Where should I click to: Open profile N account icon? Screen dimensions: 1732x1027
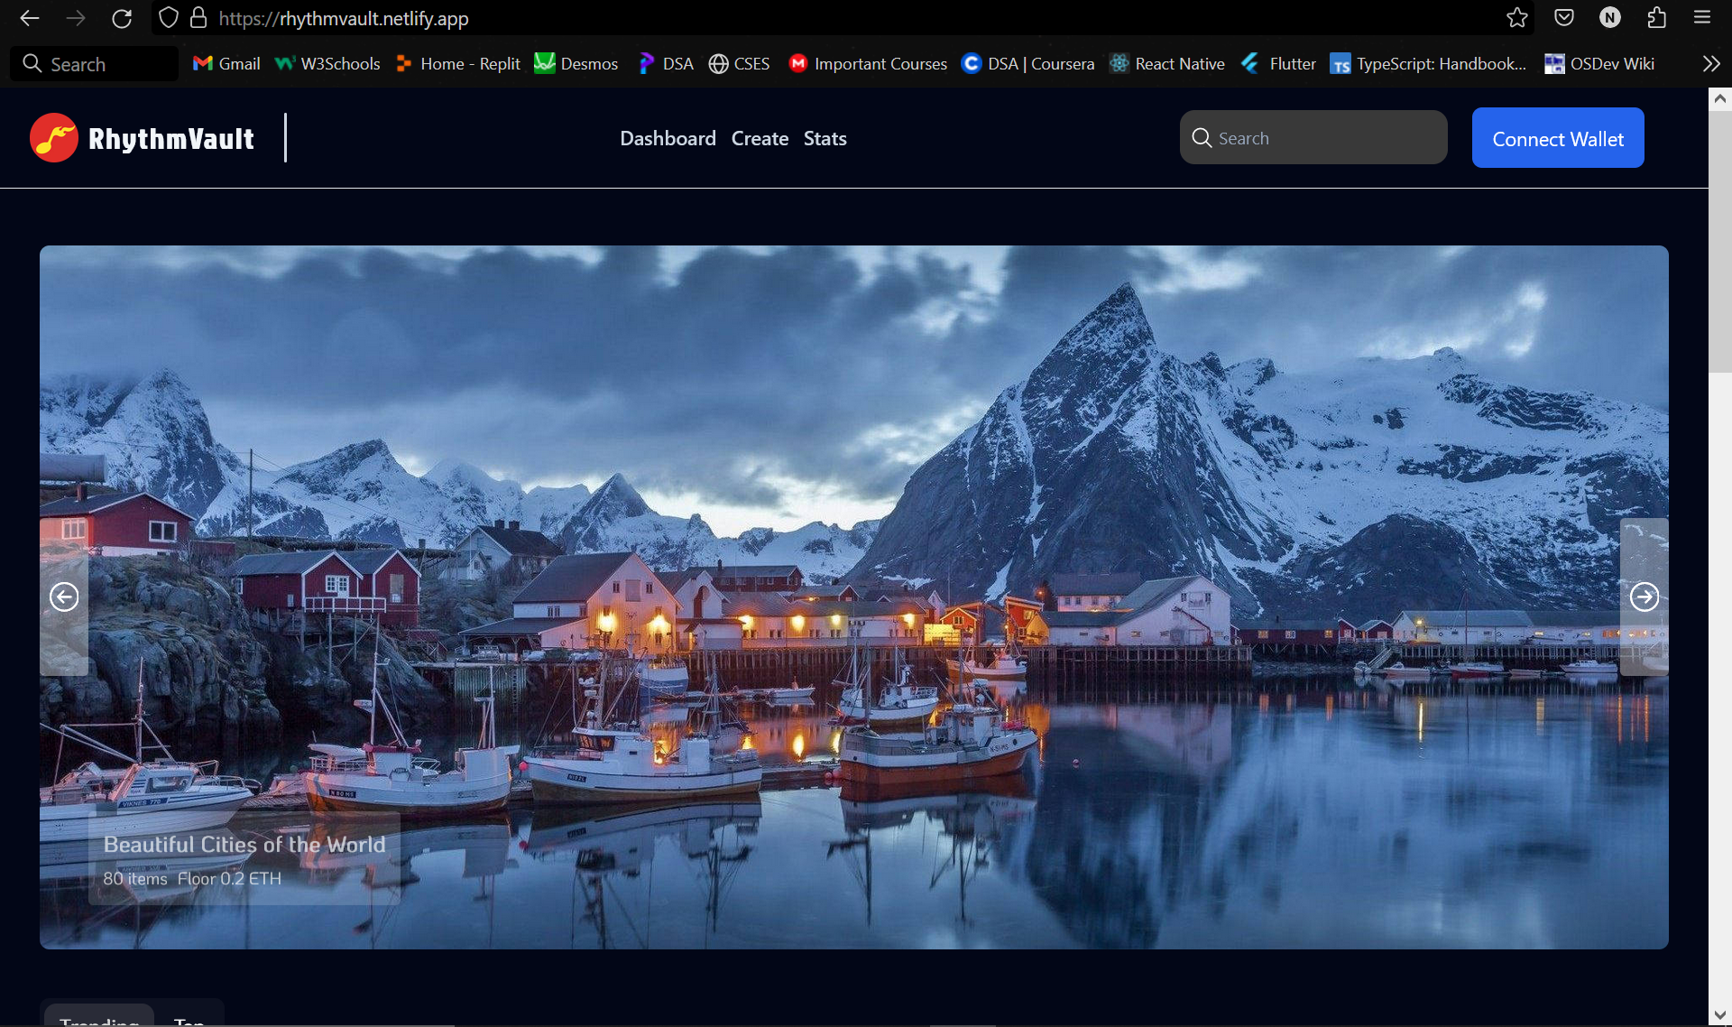(x=1610, y=18)
